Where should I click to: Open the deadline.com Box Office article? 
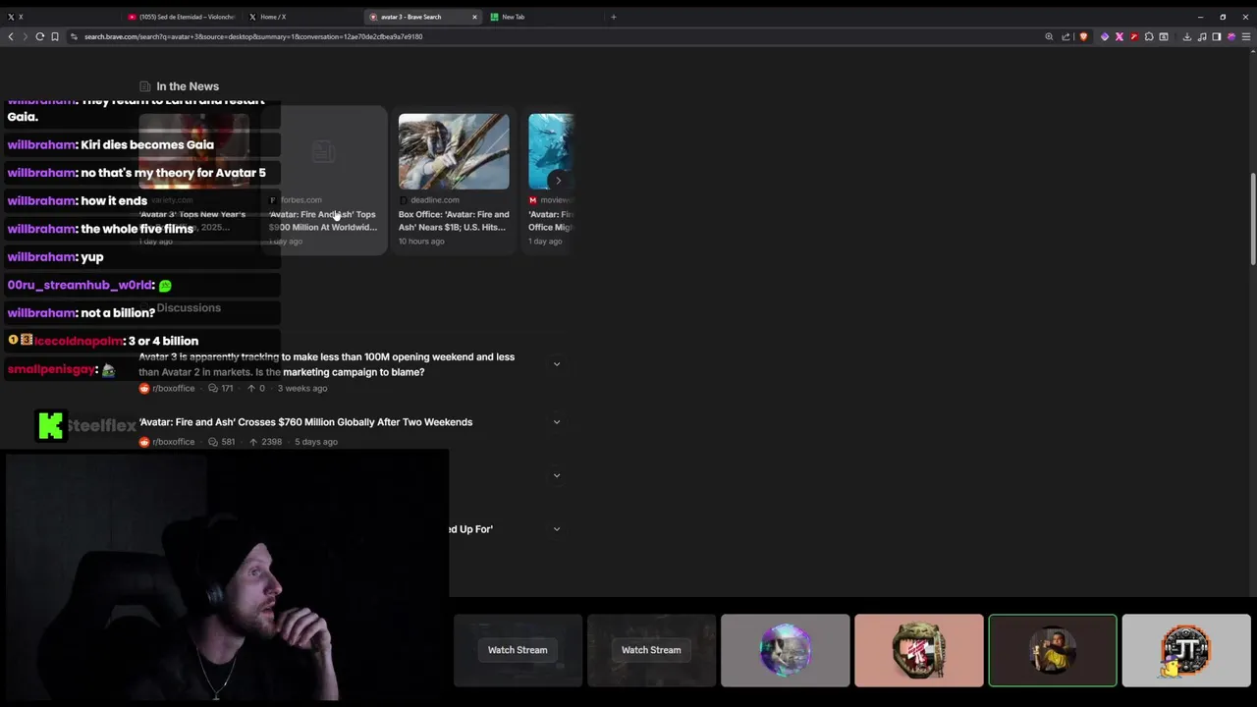coord(454,182)
